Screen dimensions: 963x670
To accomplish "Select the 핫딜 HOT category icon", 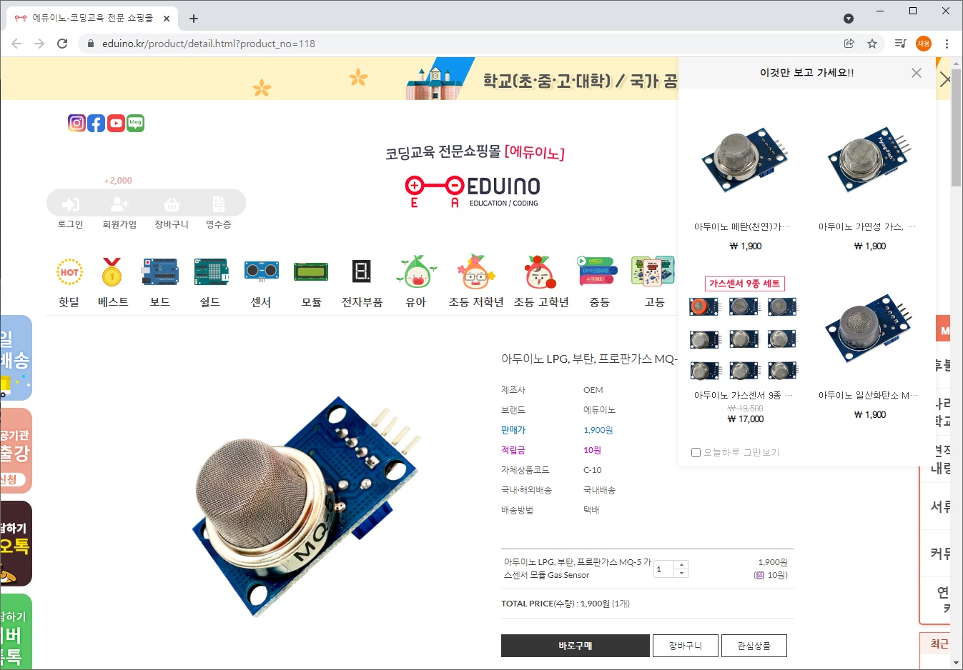I will [69, 272].
